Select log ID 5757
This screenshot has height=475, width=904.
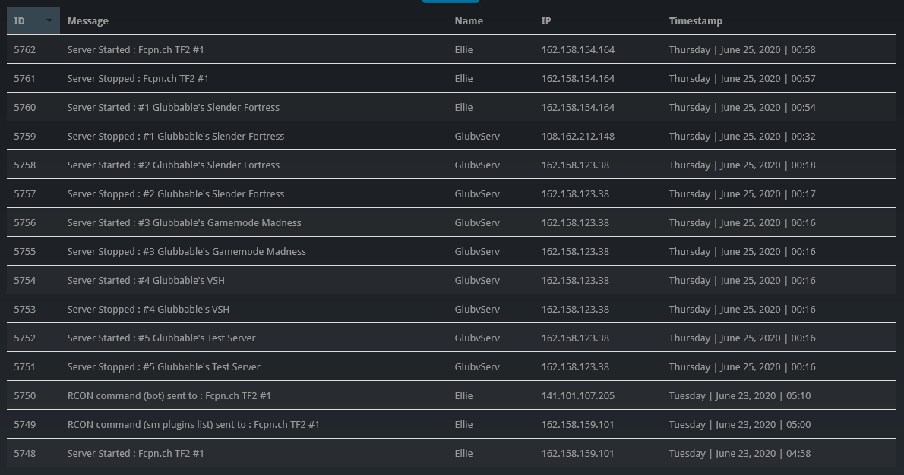[x=25, y=193]
